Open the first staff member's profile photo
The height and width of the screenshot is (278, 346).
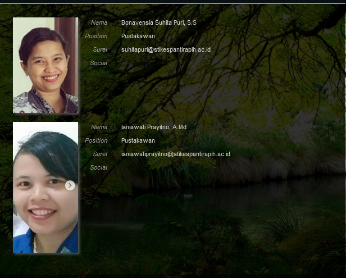45,65
